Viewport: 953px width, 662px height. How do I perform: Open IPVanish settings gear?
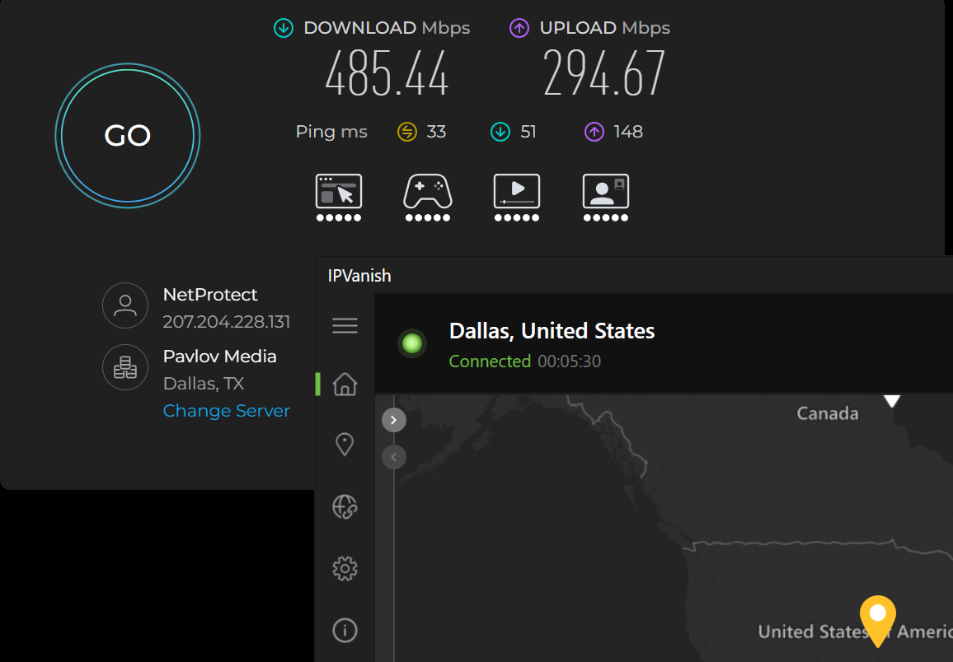[345, 569]
